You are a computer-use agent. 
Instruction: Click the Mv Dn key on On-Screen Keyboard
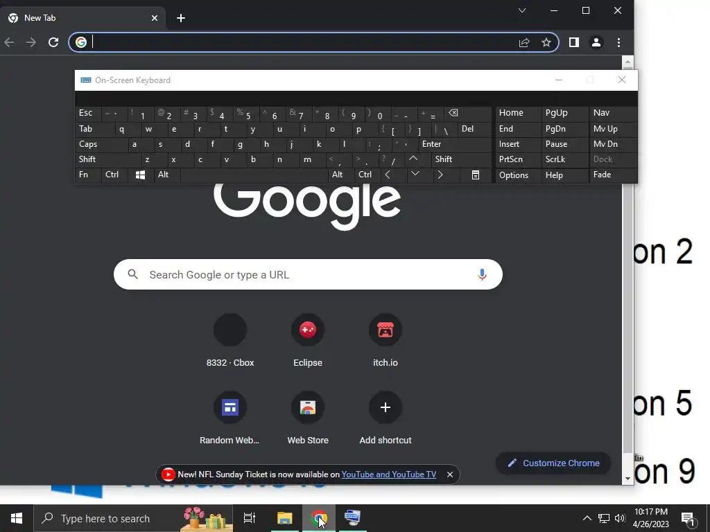pos(613,144)
